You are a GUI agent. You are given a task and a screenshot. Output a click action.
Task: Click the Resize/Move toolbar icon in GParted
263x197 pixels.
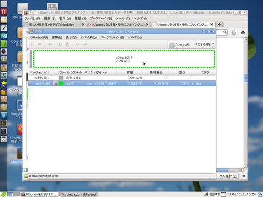[50, 44]
